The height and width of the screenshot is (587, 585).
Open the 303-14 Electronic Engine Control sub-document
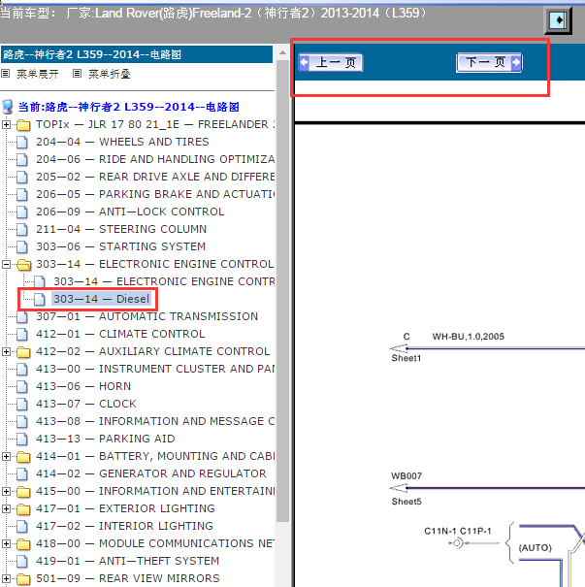[164, 281]
